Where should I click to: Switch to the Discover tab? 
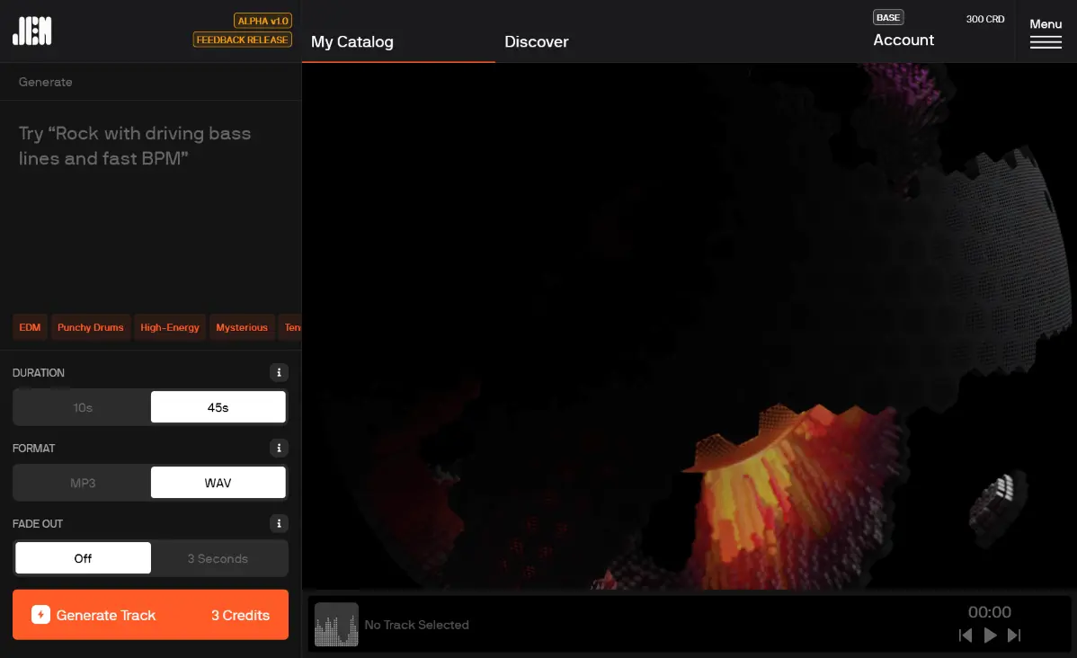(537, 41)
